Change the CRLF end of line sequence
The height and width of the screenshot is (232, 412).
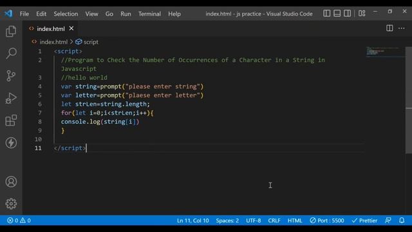(274, 220)
